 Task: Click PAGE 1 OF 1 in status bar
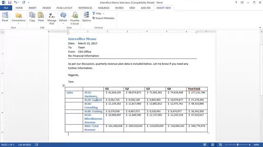(8, 145)
